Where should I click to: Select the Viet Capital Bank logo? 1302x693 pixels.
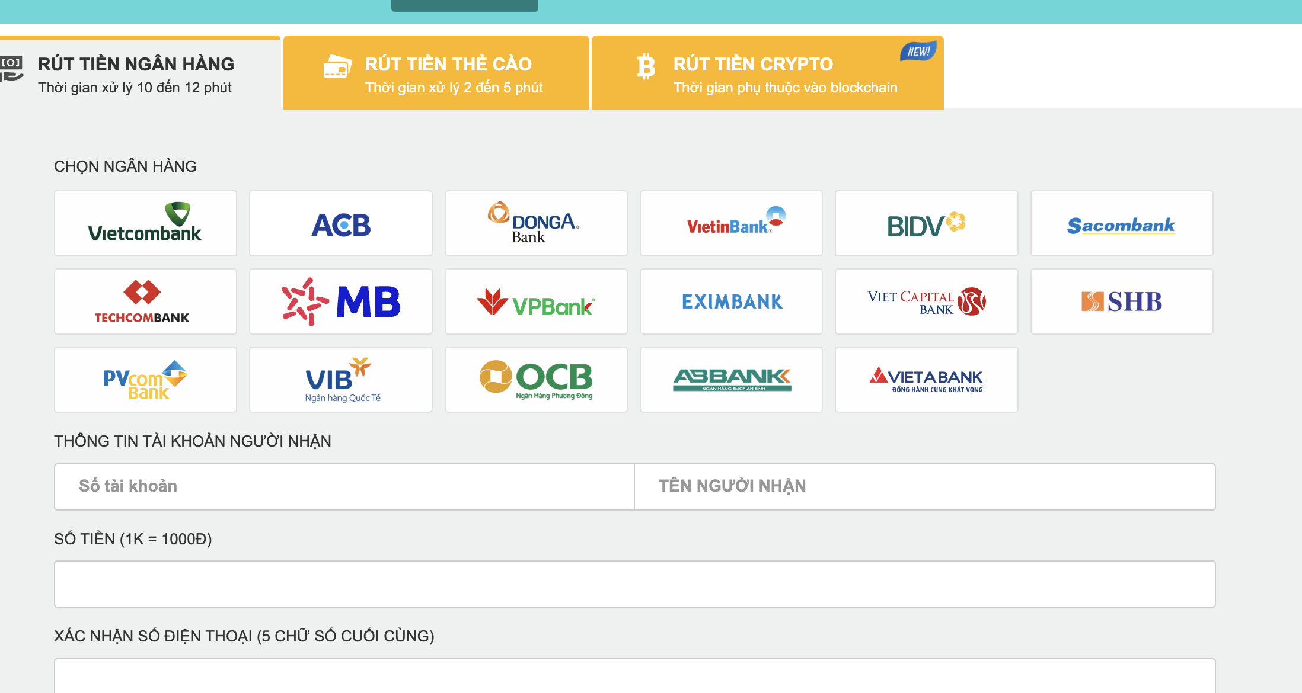tap(926, 301)
